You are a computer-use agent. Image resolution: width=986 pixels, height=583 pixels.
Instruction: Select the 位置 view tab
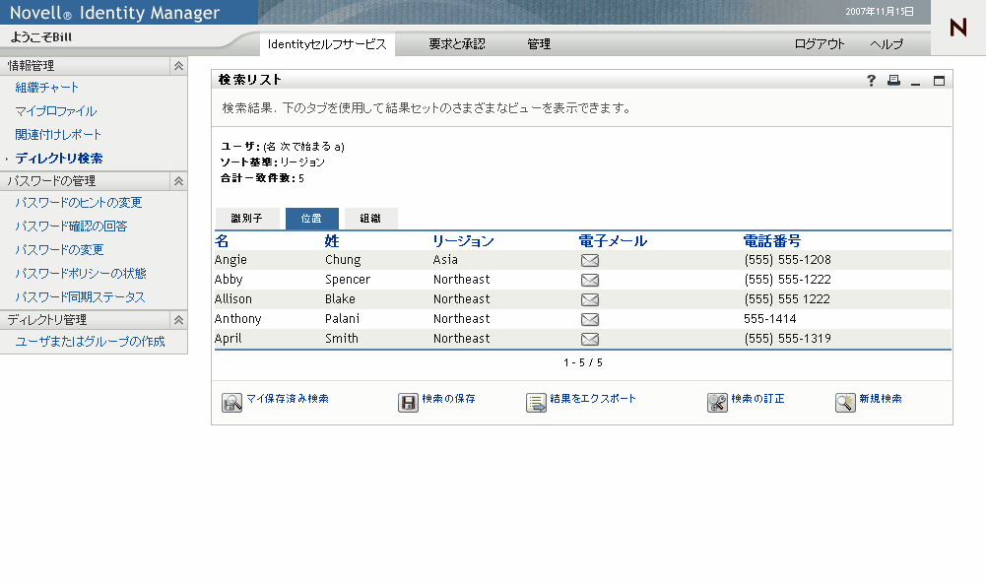tap(312, 219)
